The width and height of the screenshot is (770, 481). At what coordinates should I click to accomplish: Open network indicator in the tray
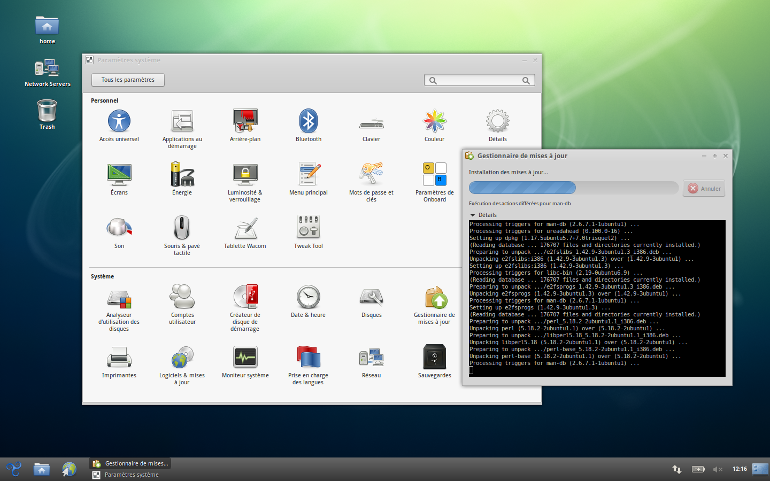coord(677,469)
